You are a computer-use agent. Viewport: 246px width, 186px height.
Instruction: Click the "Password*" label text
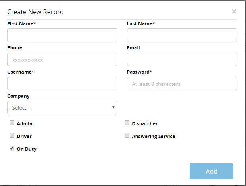coord(139,72)
